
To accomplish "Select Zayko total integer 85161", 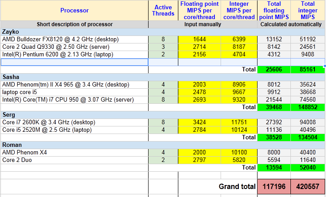I will (x=308, y=70).
